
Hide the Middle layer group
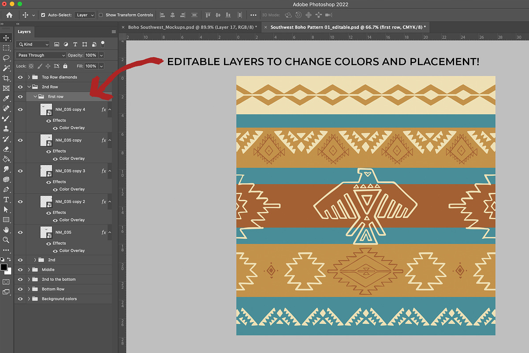coord(20,270)
